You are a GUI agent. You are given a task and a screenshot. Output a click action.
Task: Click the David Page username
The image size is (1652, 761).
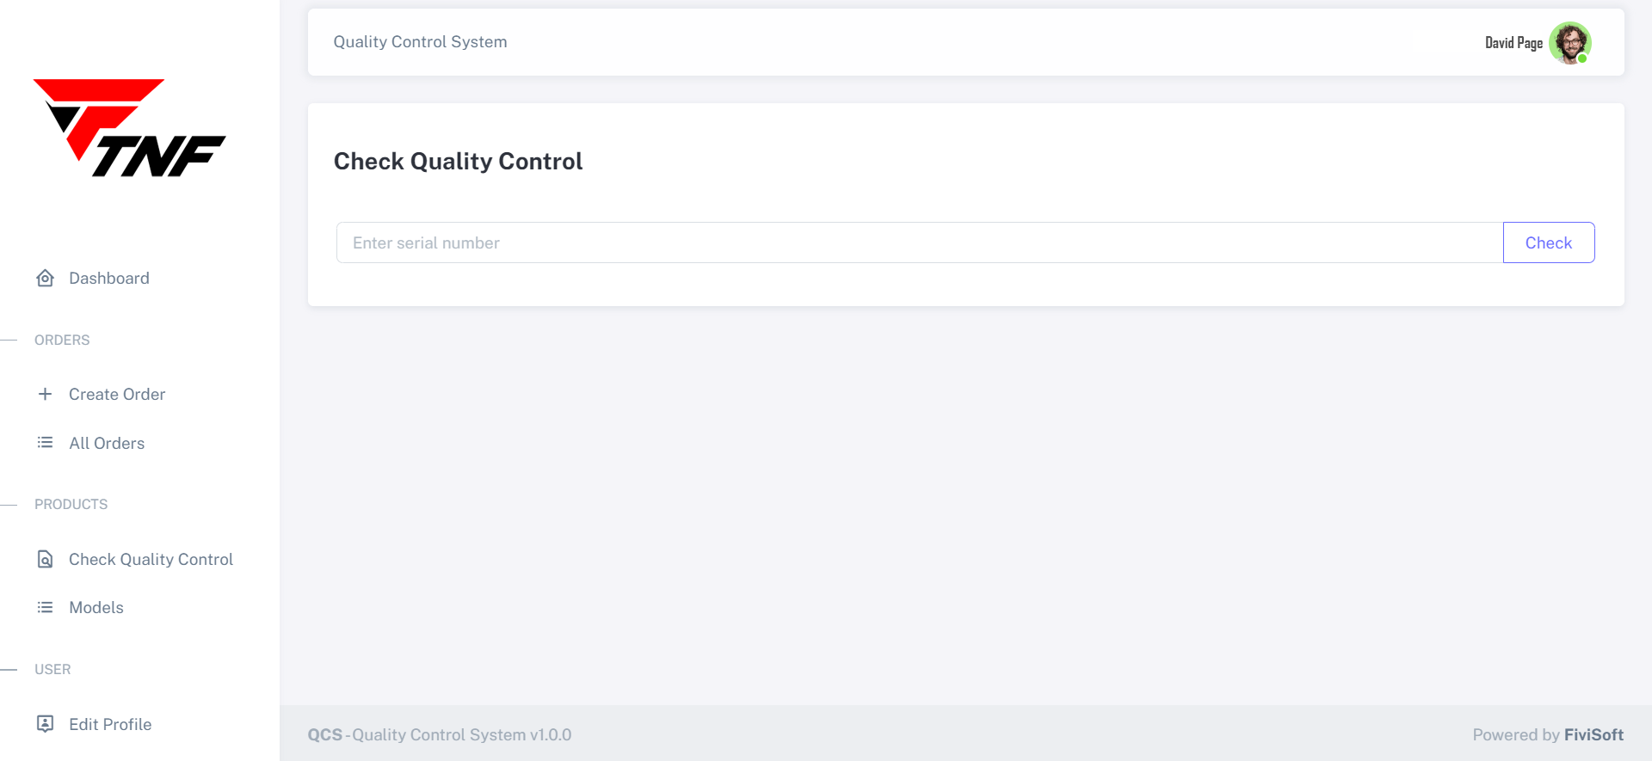[1513, 43]
